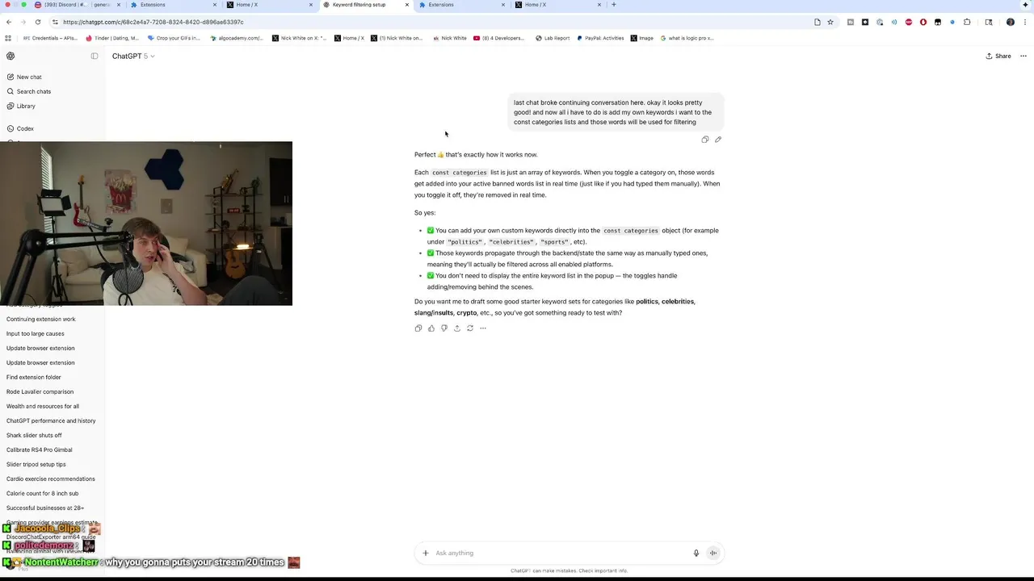Image resolution: width=1034 pixels, height=581 pixels.
Task: Open chat Find extension folder
Action: pyautogui.click(x=34, y=377)
